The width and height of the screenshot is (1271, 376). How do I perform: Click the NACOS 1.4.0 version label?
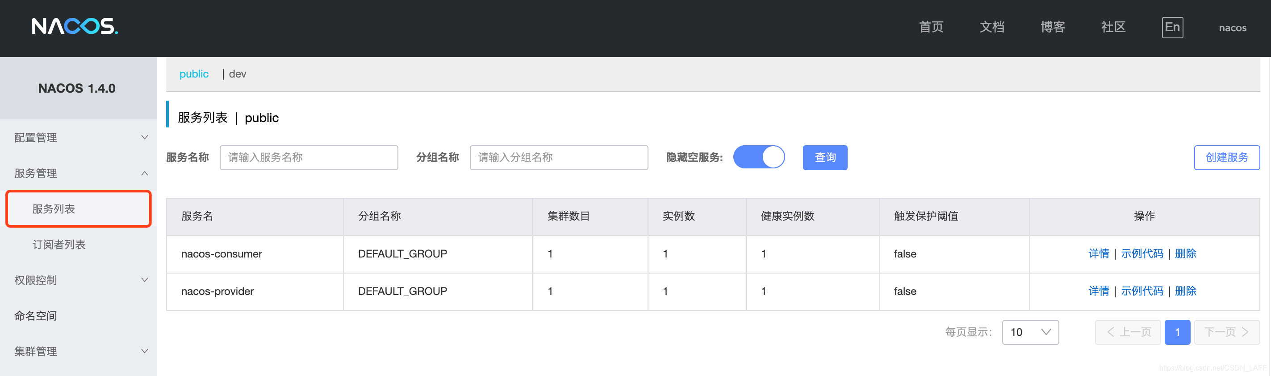77,88
